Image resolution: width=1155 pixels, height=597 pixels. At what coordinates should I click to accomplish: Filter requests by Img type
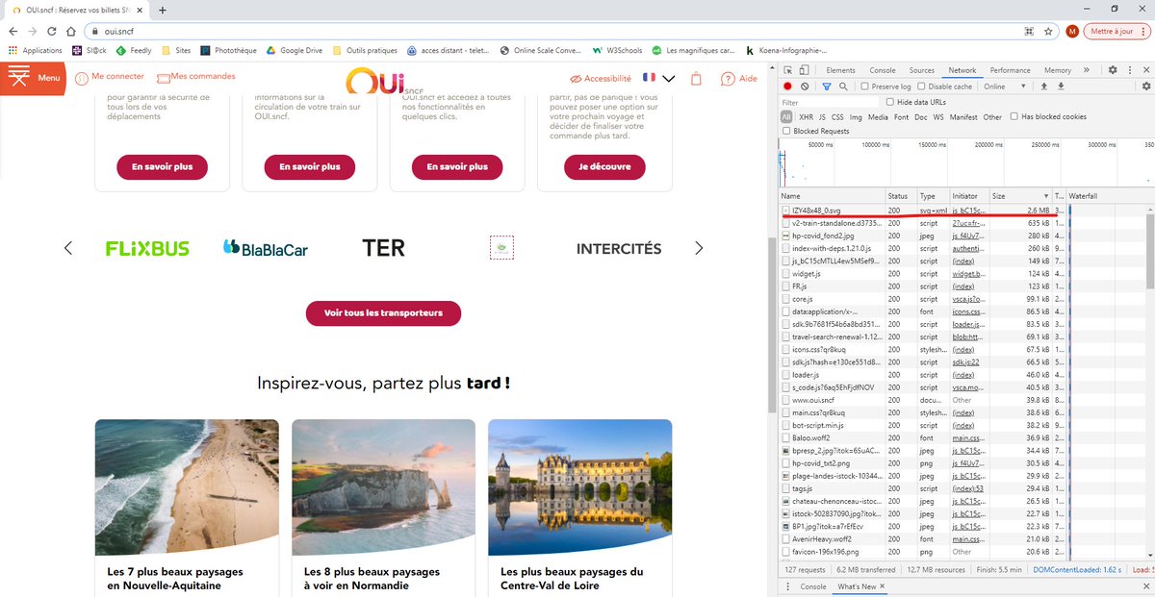(x=856, y=117)
